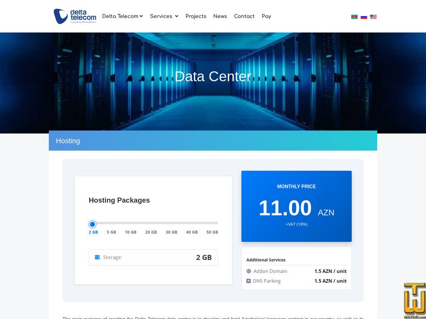
Task: Click the Delta Telecom logo
Action: coord(75,16)
